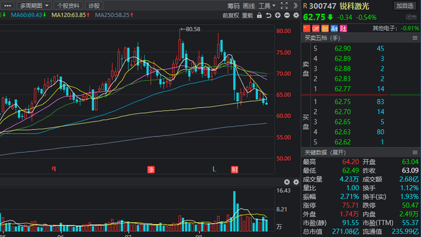Click the 涨停 limit-up price 75.71
Screen dimensions: 421x237
point(351,205)
